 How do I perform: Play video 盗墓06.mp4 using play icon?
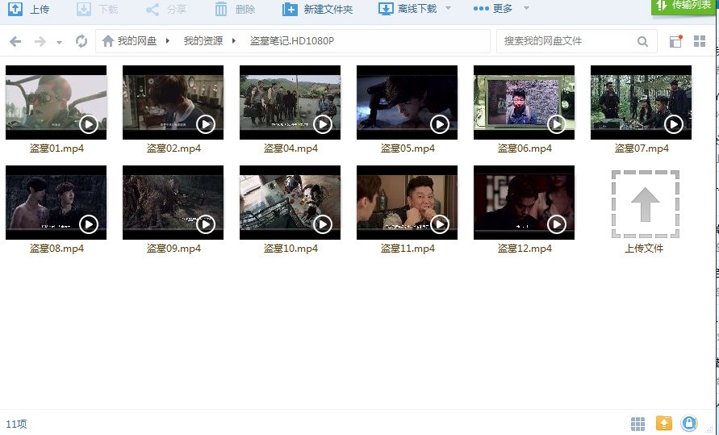[x=556, y=123]
